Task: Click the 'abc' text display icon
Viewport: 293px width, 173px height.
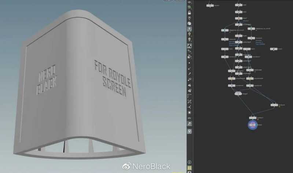Action: [x=190, y=118]
